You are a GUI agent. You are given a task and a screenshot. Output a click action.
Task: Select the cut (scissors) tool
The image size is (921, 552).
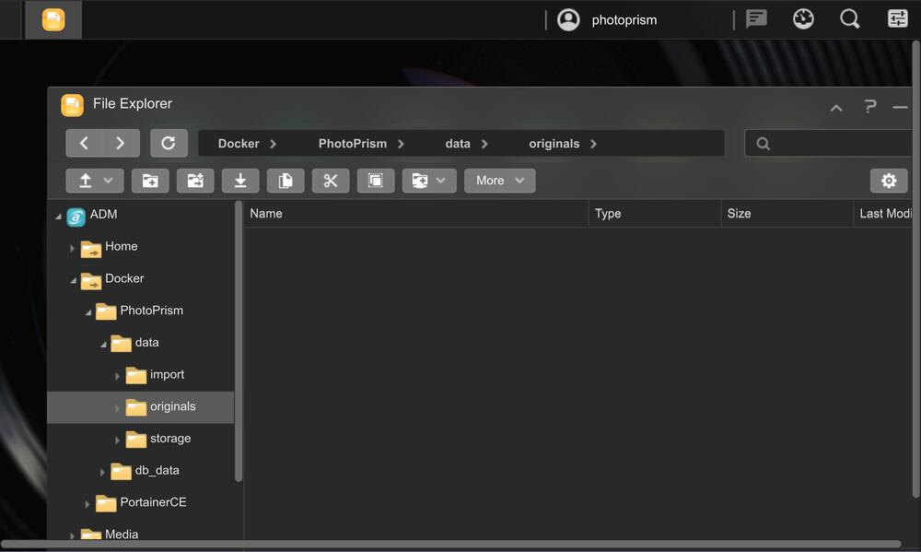331,180
